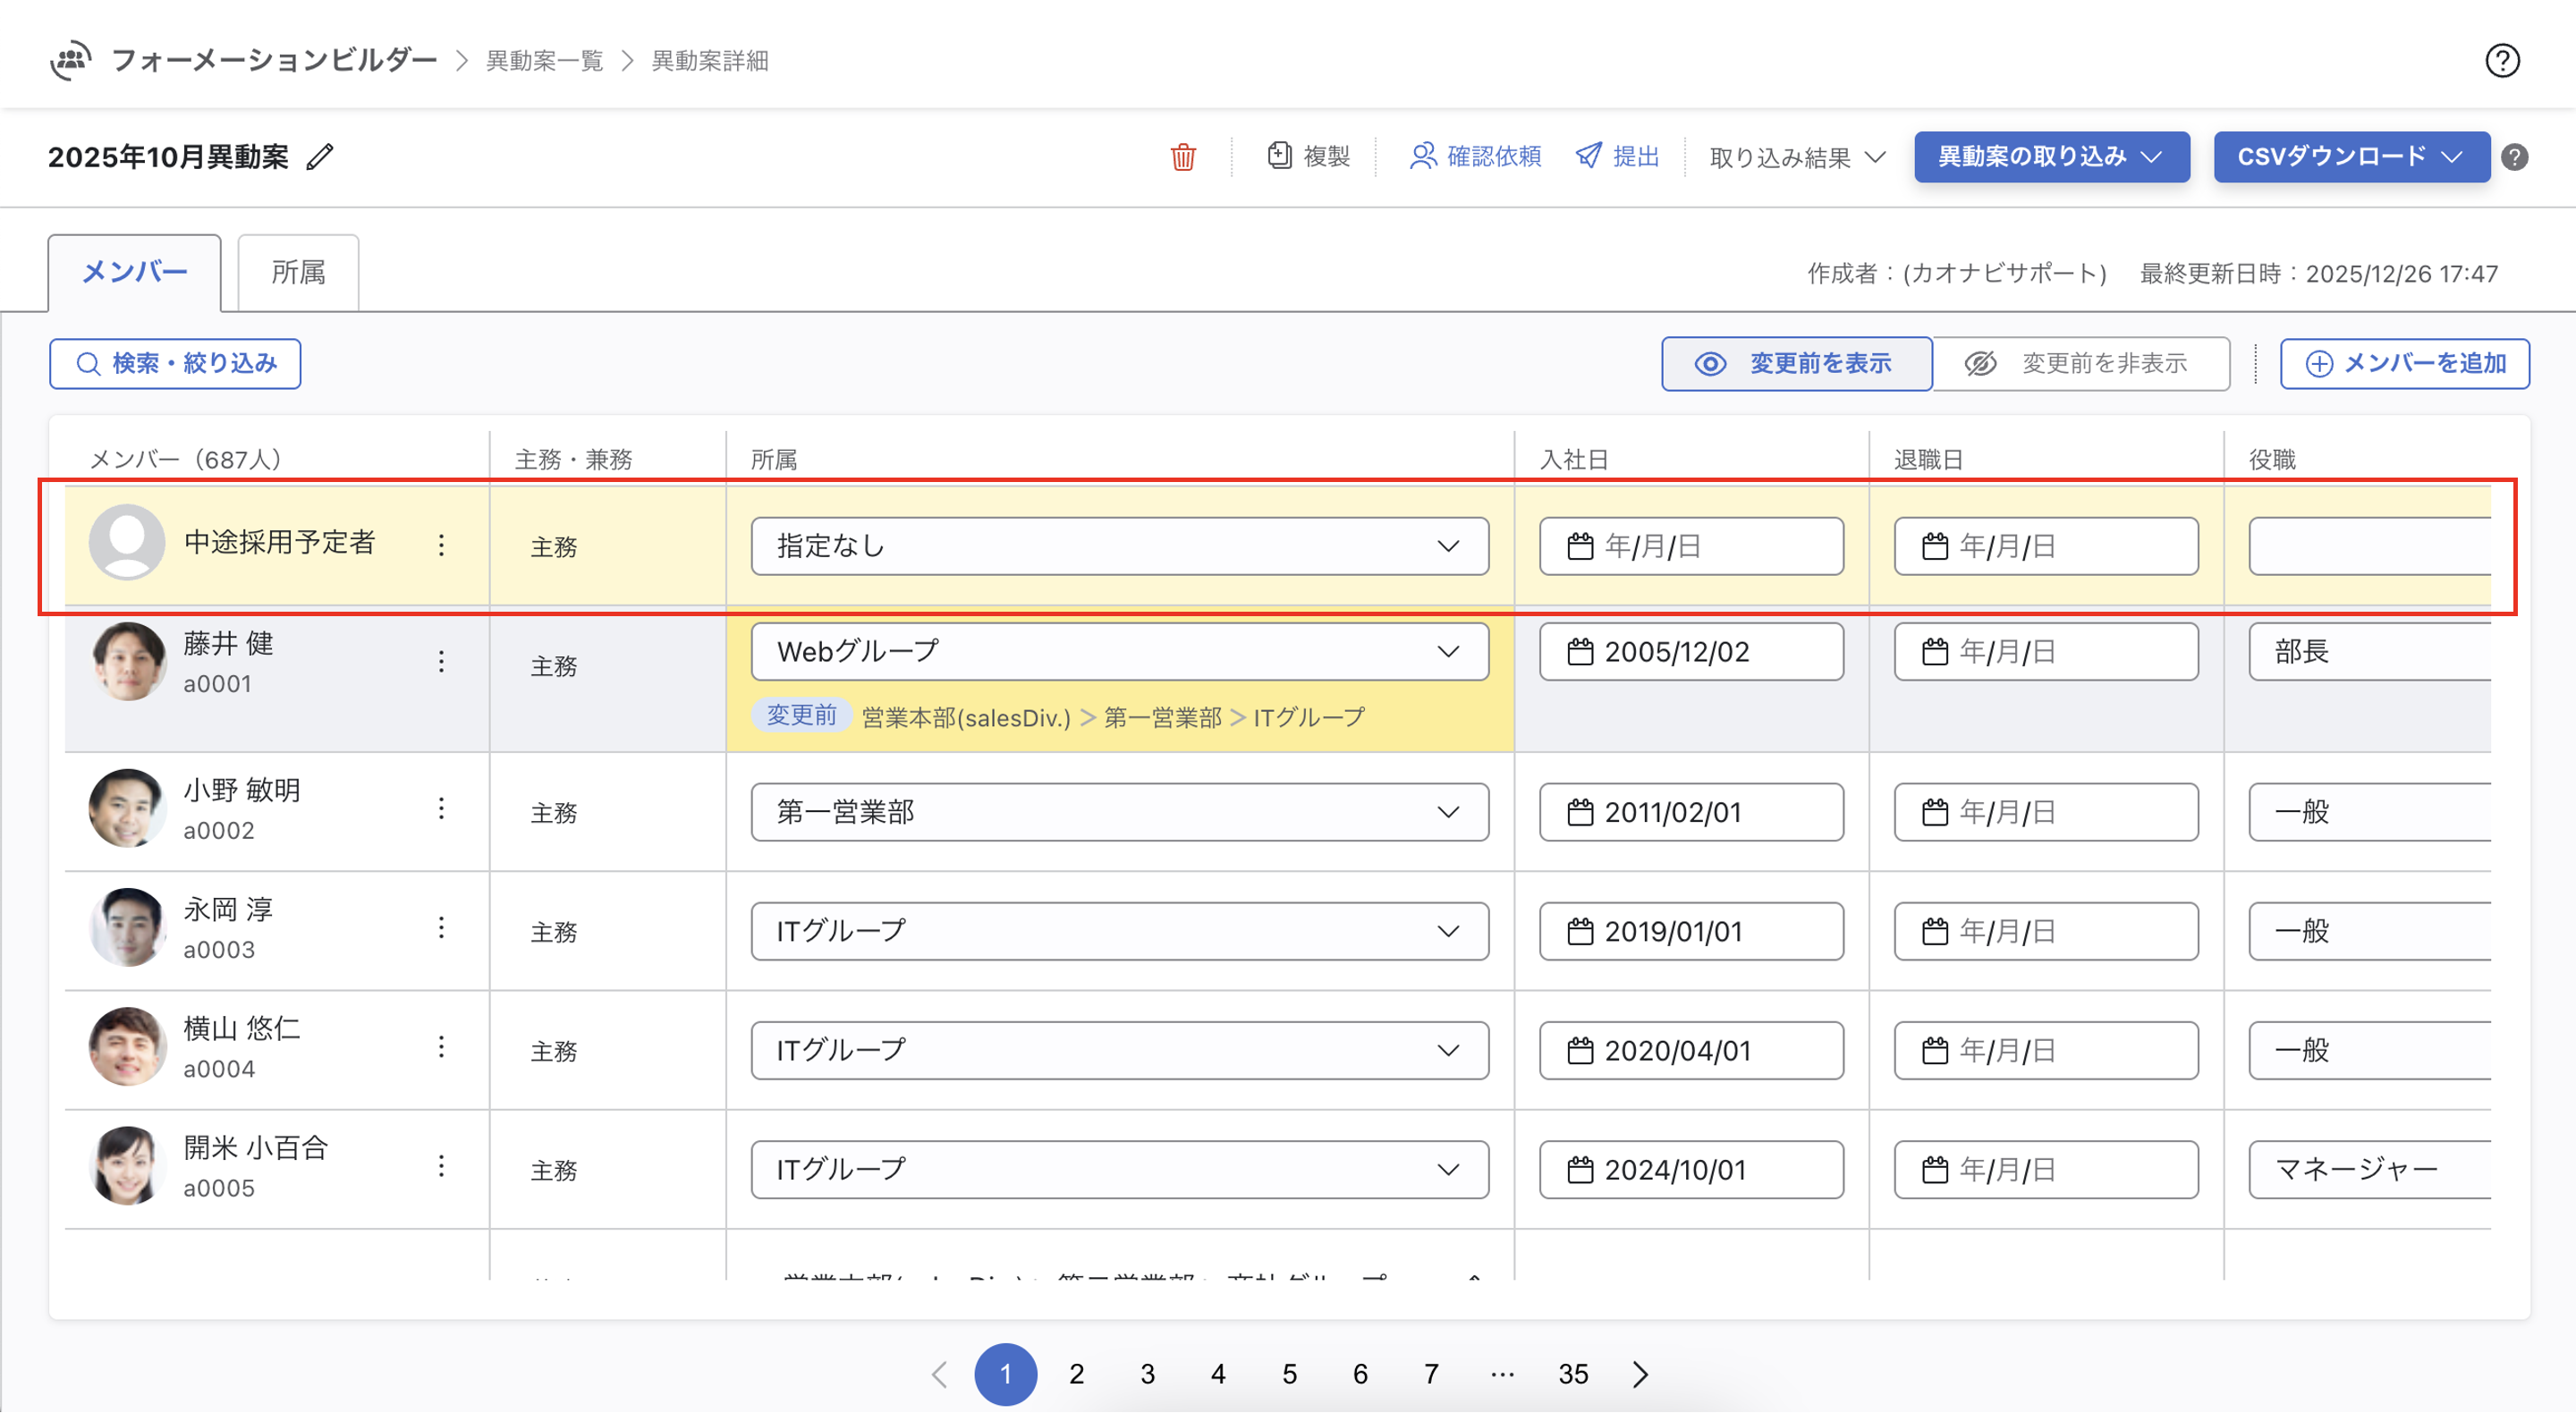Click 退職日 date field for 小野 敏明

(x=2045, y=812)
